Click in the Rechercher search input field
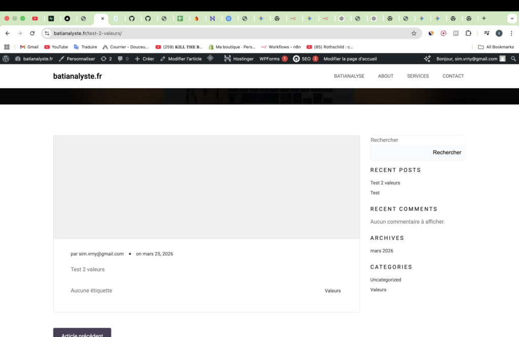Image resolution: width=519 pixels, height=337 pixels. [x=418, y=140]
